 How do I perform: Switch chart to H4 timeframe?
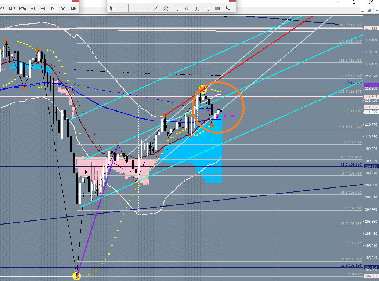[x=43, y=8]
